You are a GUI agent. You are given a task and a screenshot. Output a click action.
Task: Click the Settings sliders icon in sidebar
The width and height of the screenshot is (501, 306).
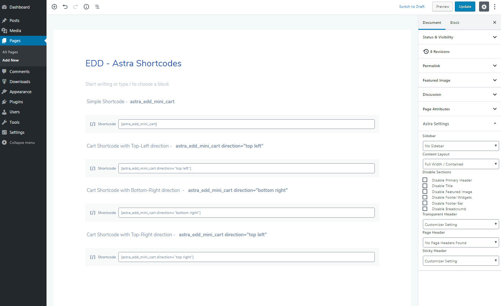(x=4, y=132)
